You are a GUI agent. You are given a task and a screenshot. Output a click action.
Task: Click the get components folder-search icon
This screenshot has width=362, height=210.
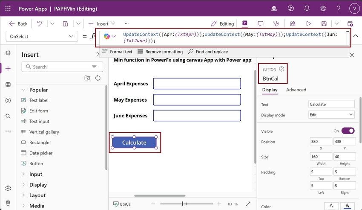[87, 78]
